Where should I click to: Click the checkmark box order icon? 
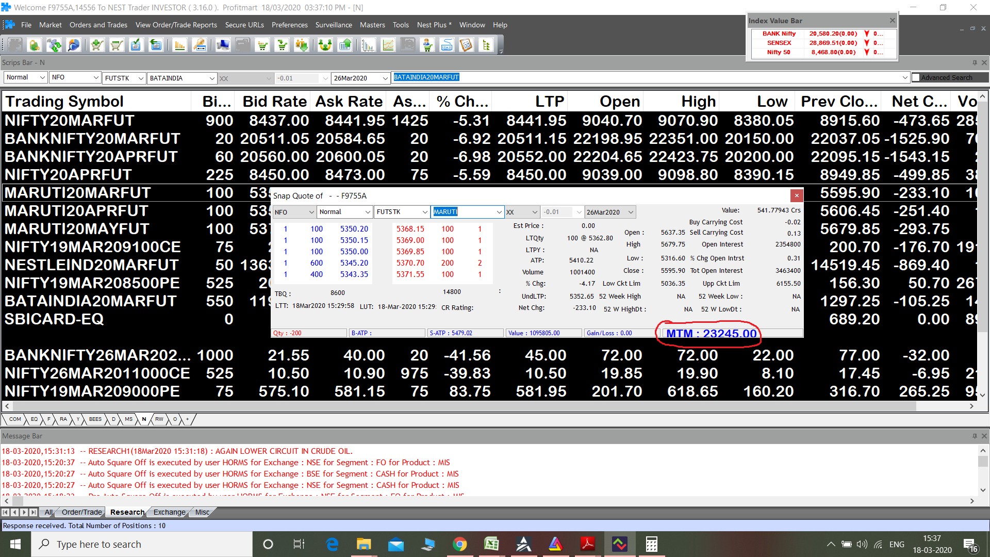(136, 45)
